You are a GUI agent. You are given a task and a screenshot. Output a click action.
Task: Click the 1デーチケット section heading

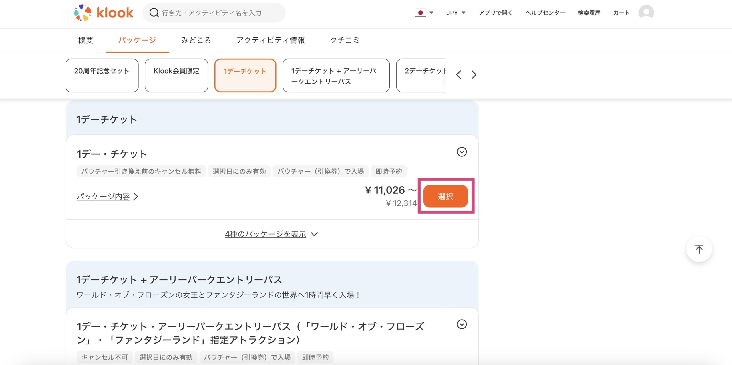(x=107, y=119)
